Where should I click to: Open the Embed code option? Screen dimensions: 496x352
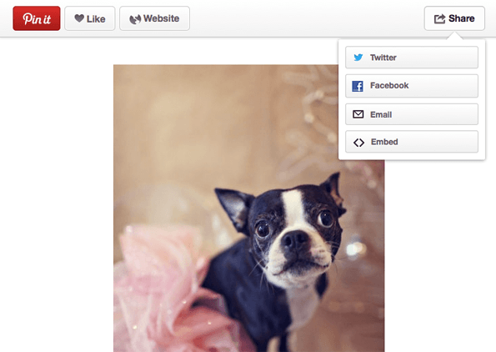point(412,142)
